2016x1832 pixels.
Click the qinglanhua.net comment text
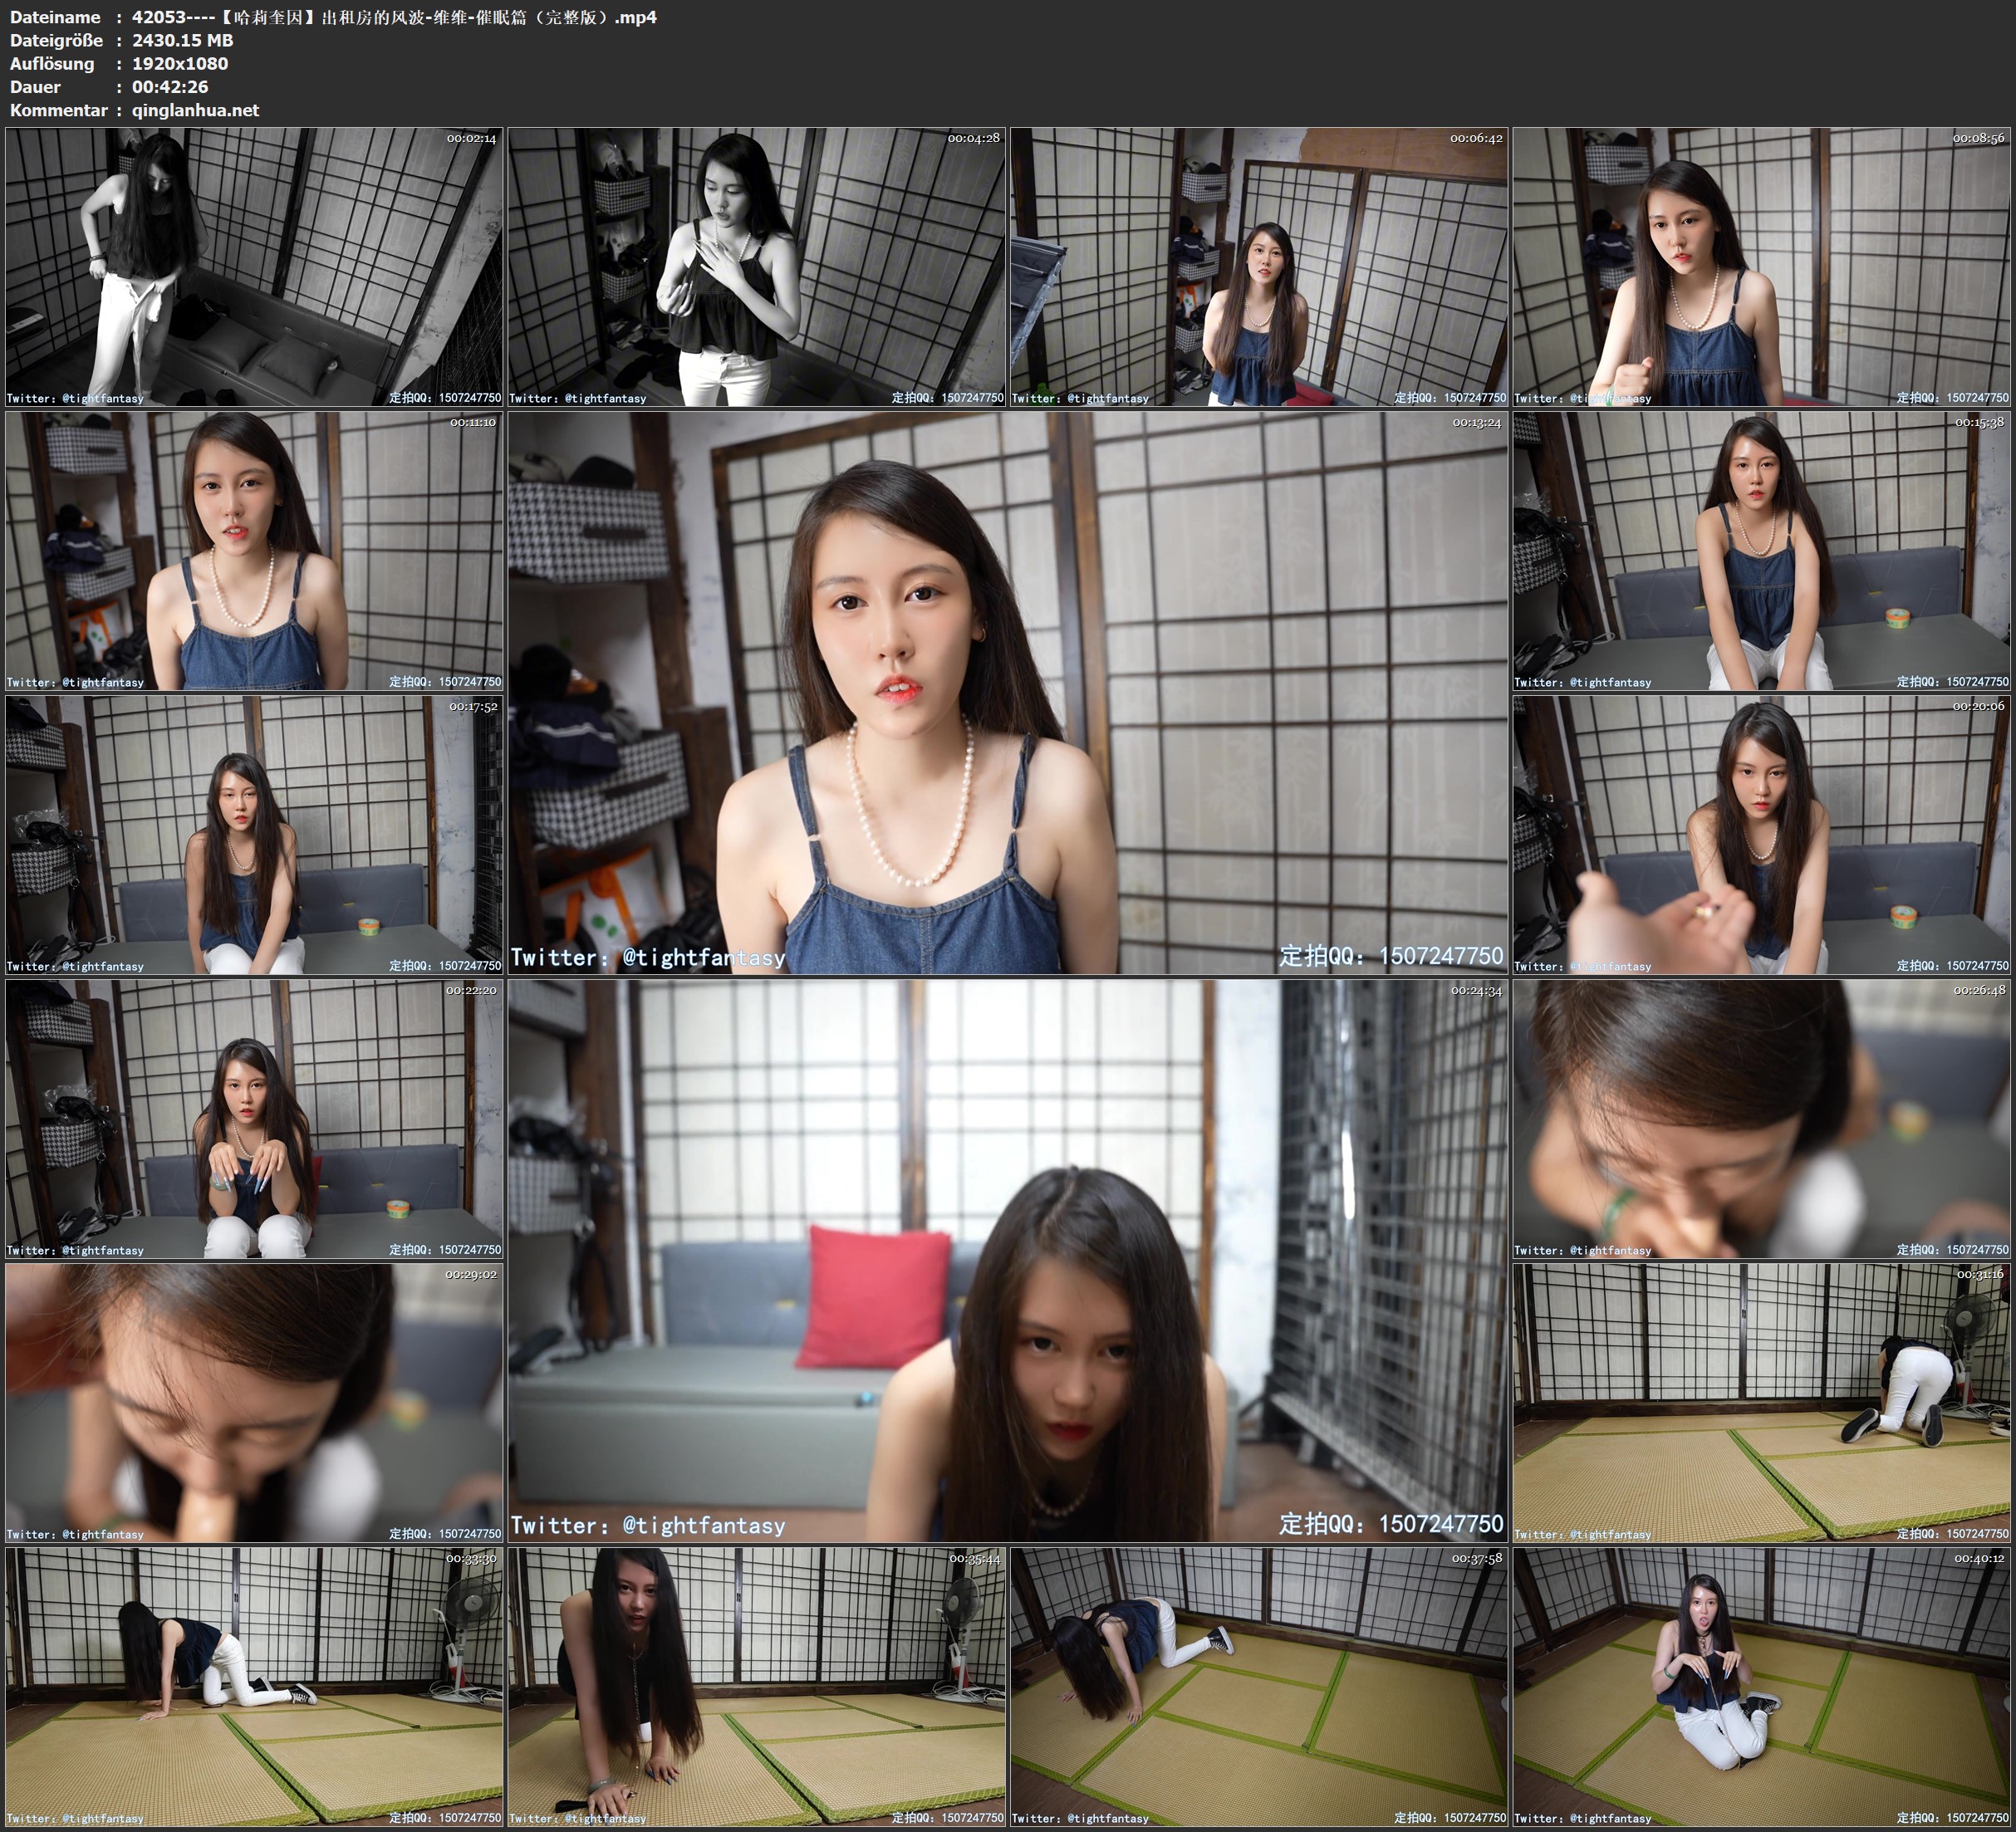pos(195,110)
